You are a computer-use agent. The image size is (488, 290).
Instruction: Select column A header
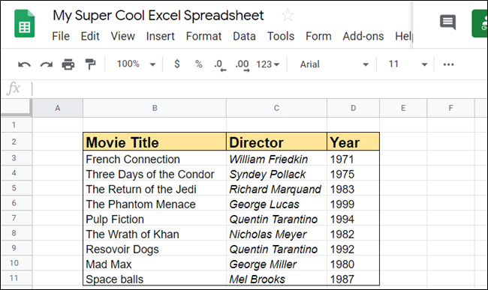pyautogui.click(x=58, y=108)
